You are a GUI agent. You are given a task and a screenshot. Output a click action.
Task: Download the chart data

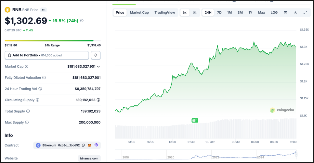(x=295, y=13)
